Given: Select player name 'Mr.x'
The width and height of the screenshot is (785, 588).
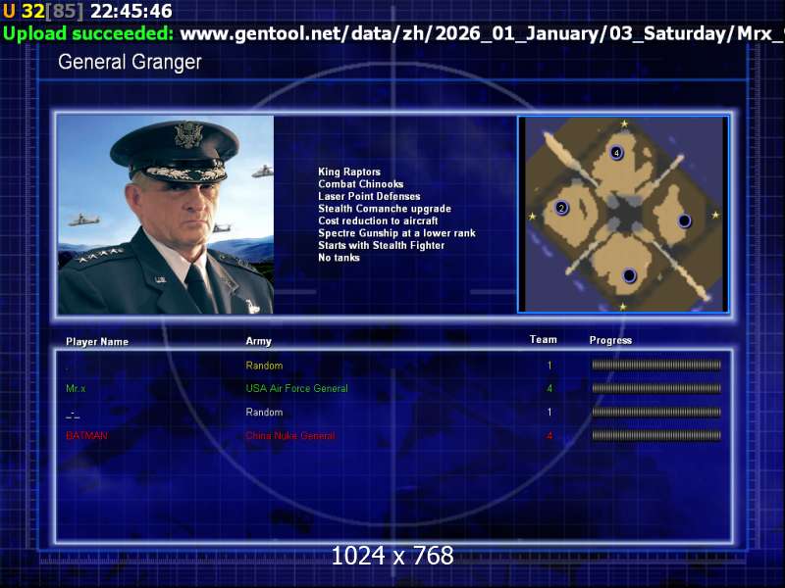Looking at the screenshot, I should point(76,388).
